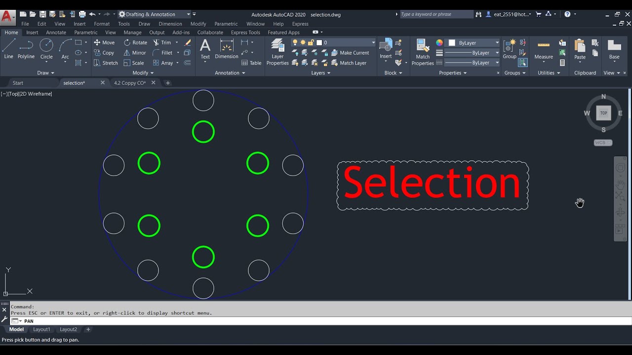Switch to Layout1 tab

(x=41, y=329)
